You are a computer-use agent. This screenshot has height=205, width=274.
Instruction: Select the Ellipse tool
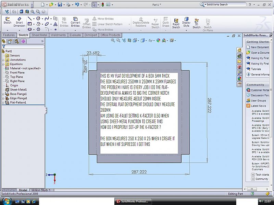click(47, 24)
